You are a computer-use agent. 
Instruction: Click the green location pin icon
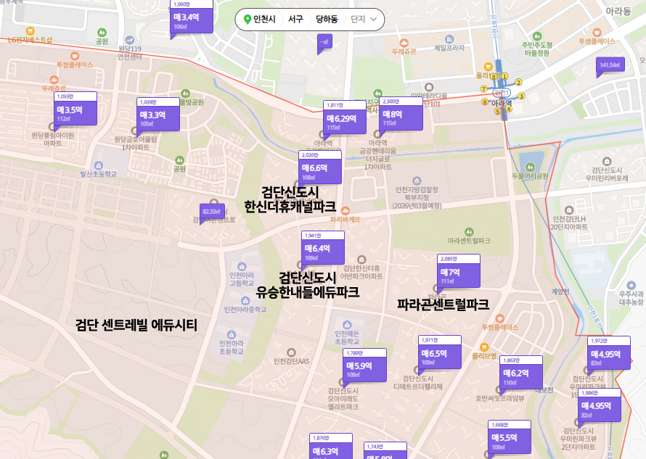tap(248, 20)
